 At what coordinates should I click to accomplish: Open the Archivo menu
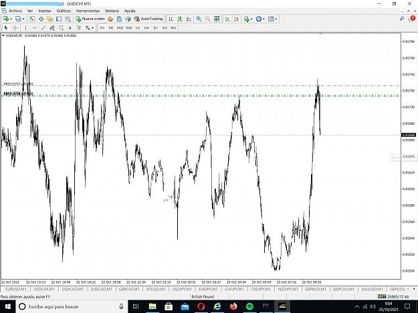click(15, 11)
